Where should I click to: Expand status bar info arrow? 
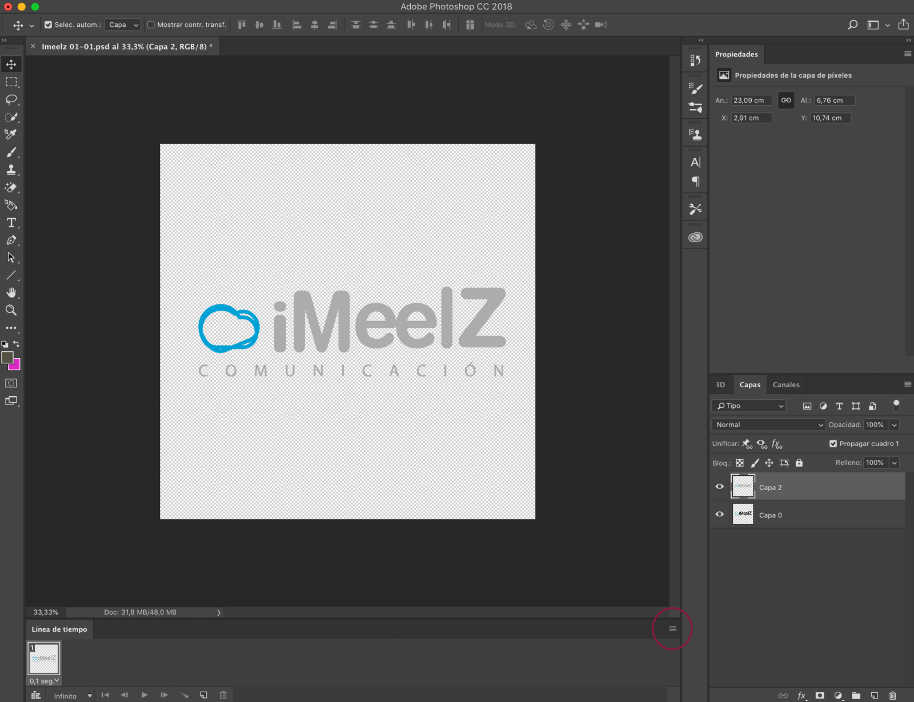point(219,612)
